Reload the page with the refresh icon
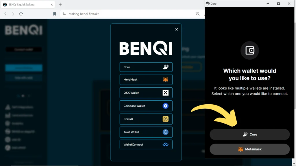This screenshot has height=166, width=296. (21, 14)
